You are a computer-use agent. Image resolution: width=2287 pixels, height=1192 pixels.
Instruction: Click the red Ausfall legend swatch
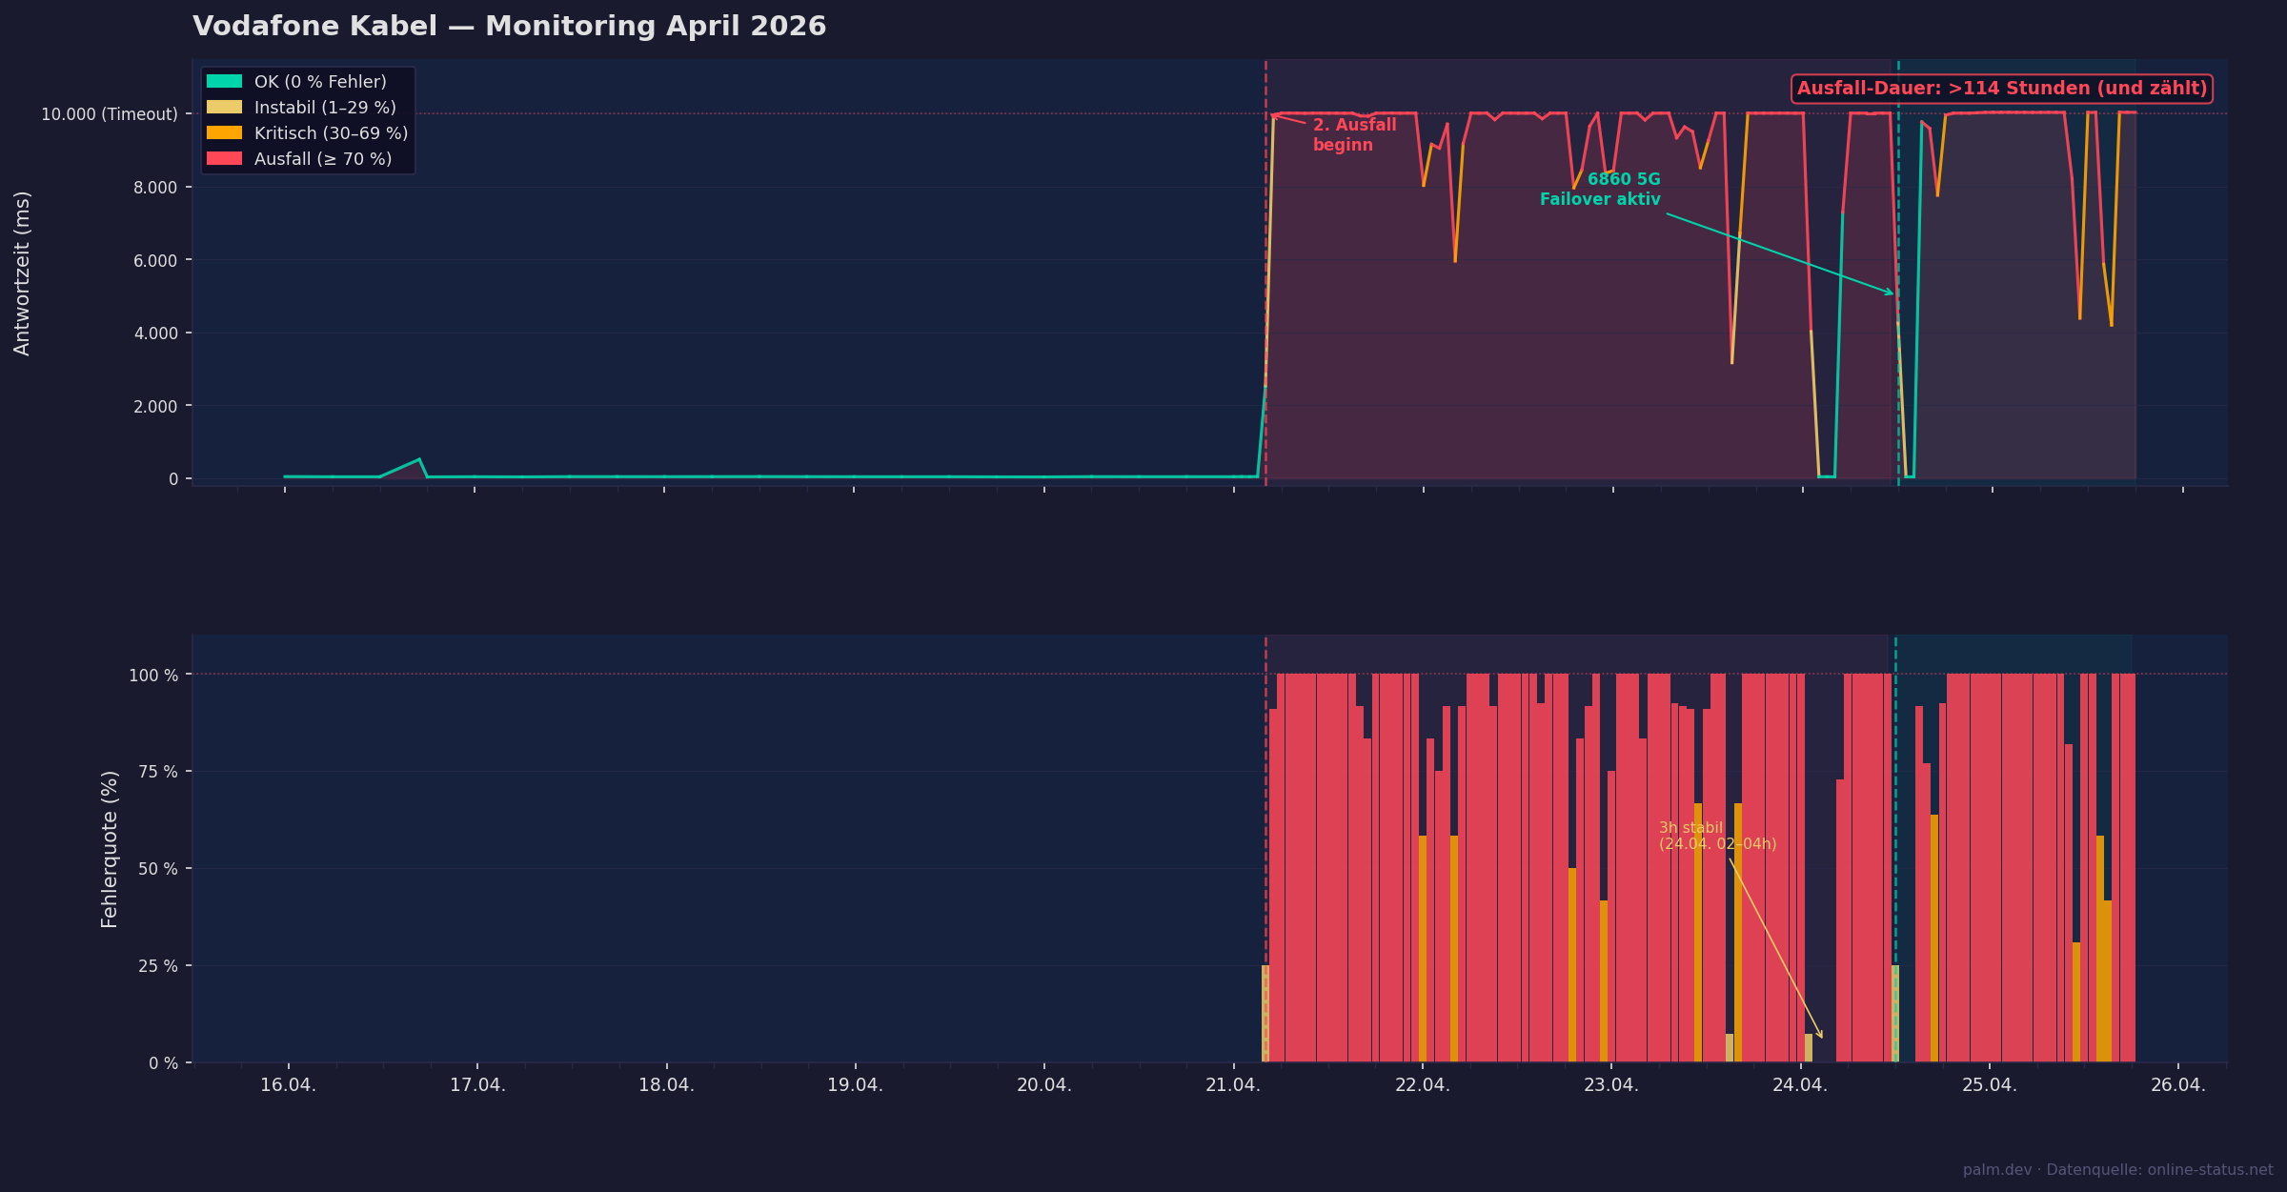tap(224, 159)
